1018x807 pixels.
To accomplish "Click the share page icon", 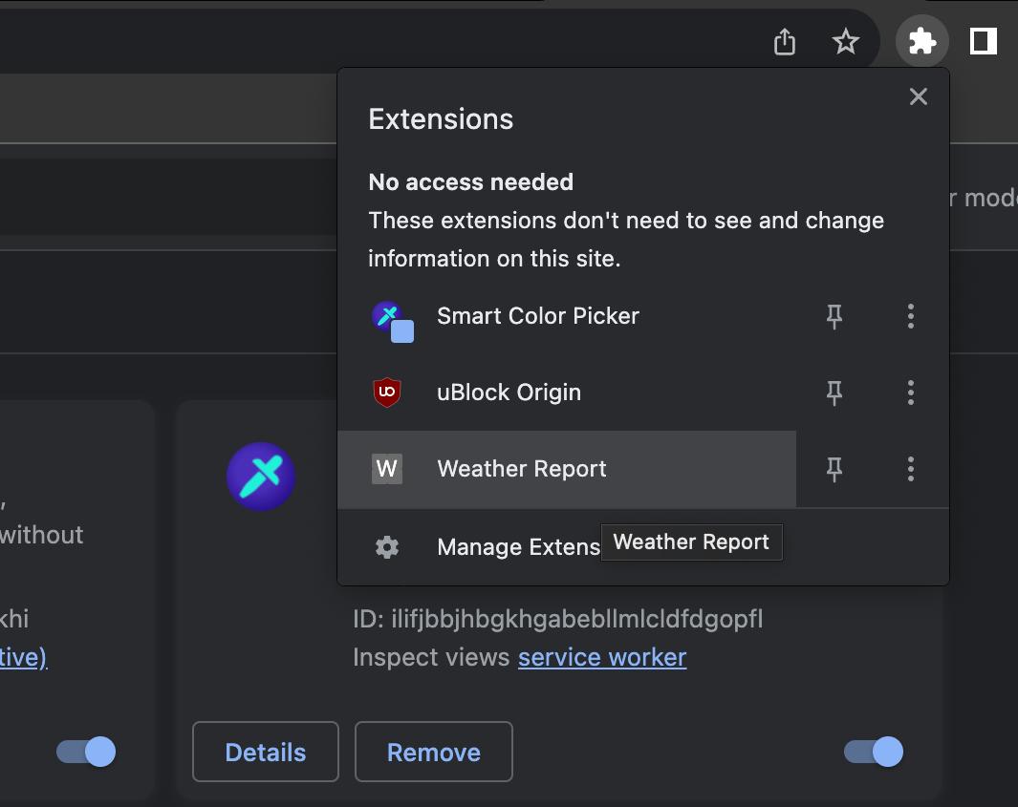I will (x=784, y=41).
